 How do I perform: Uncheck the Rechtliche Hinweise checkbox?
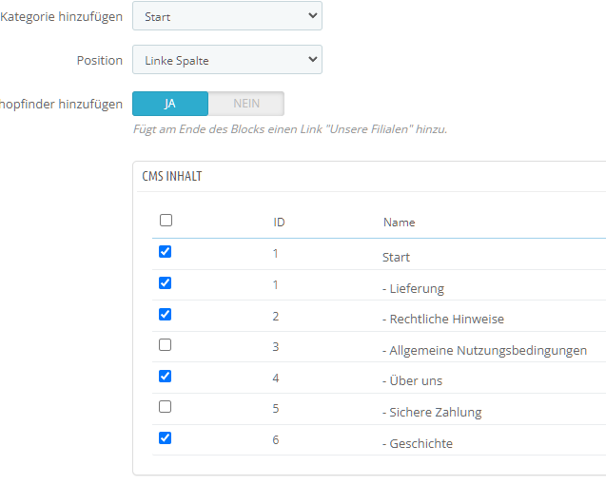(166, 314)
